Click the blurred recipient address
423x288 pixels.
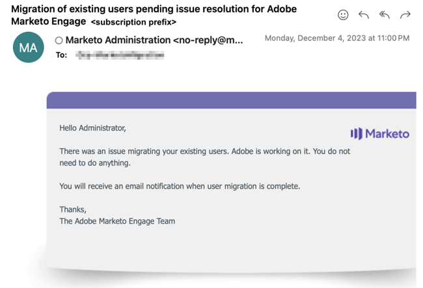(x=119, y=55)
